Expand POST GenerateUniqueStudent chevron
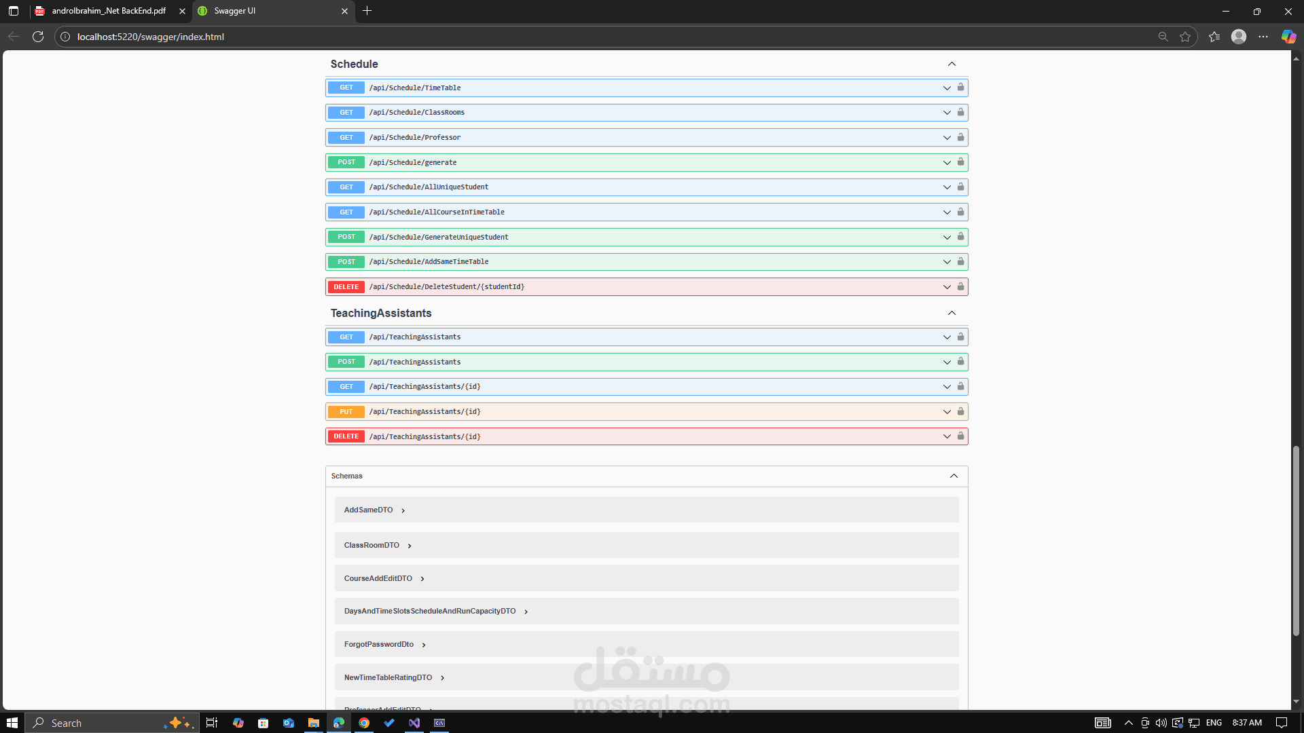 tap(947, 237)
